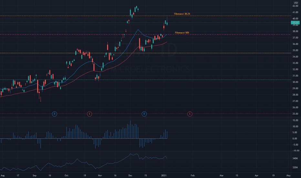This screenshot has height=178, width=301.
Task: Open the red E earnings marker before Feb
Action: [190, 114]
